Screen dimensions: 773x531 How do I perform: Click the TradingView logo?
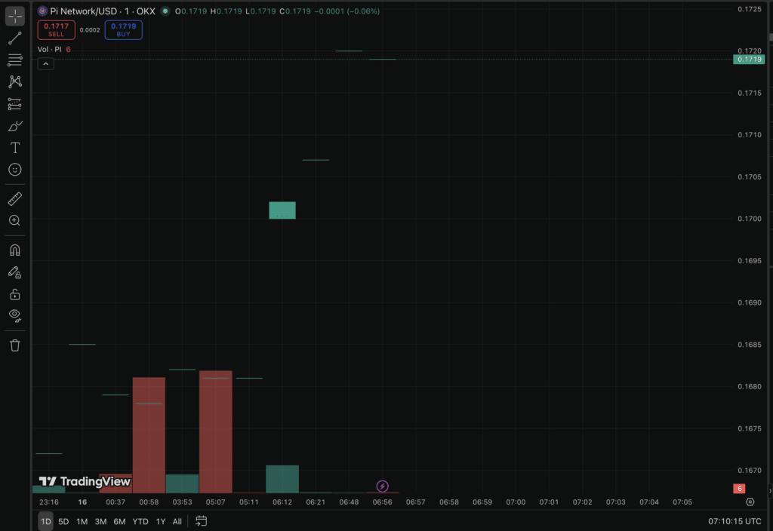(85, 481)
